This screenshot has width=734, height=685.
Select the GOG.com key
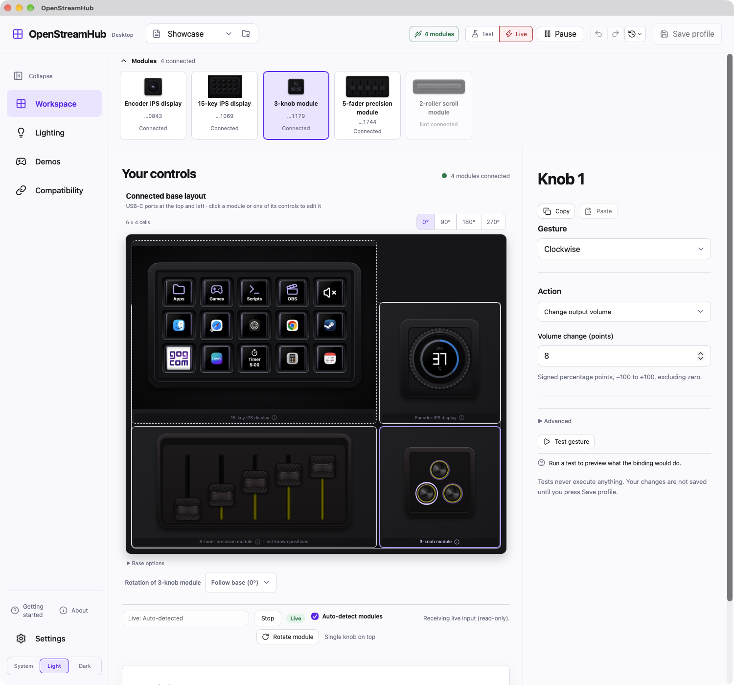179,359
